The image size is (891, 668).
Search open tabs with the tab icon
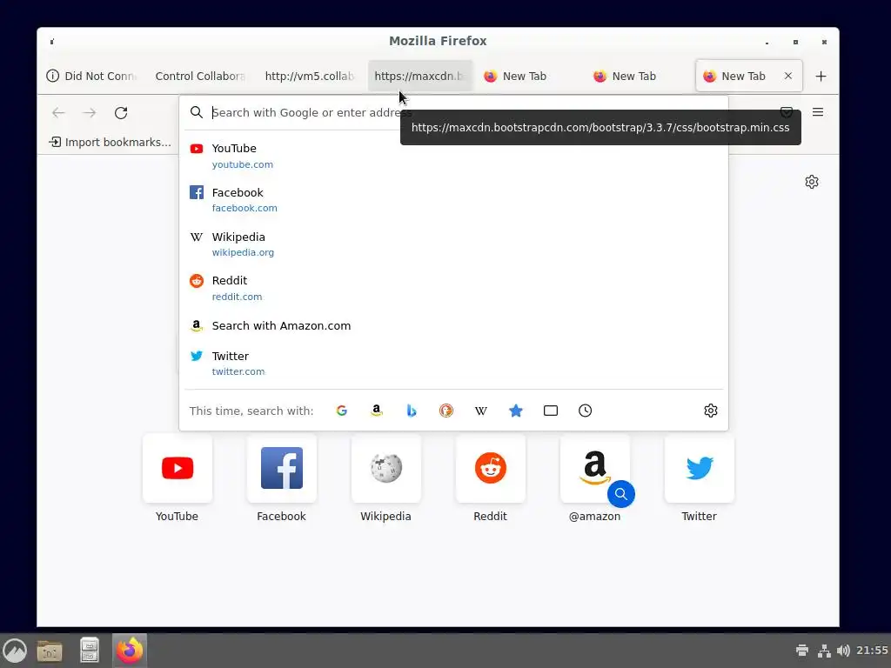click(x=551, y=411)
